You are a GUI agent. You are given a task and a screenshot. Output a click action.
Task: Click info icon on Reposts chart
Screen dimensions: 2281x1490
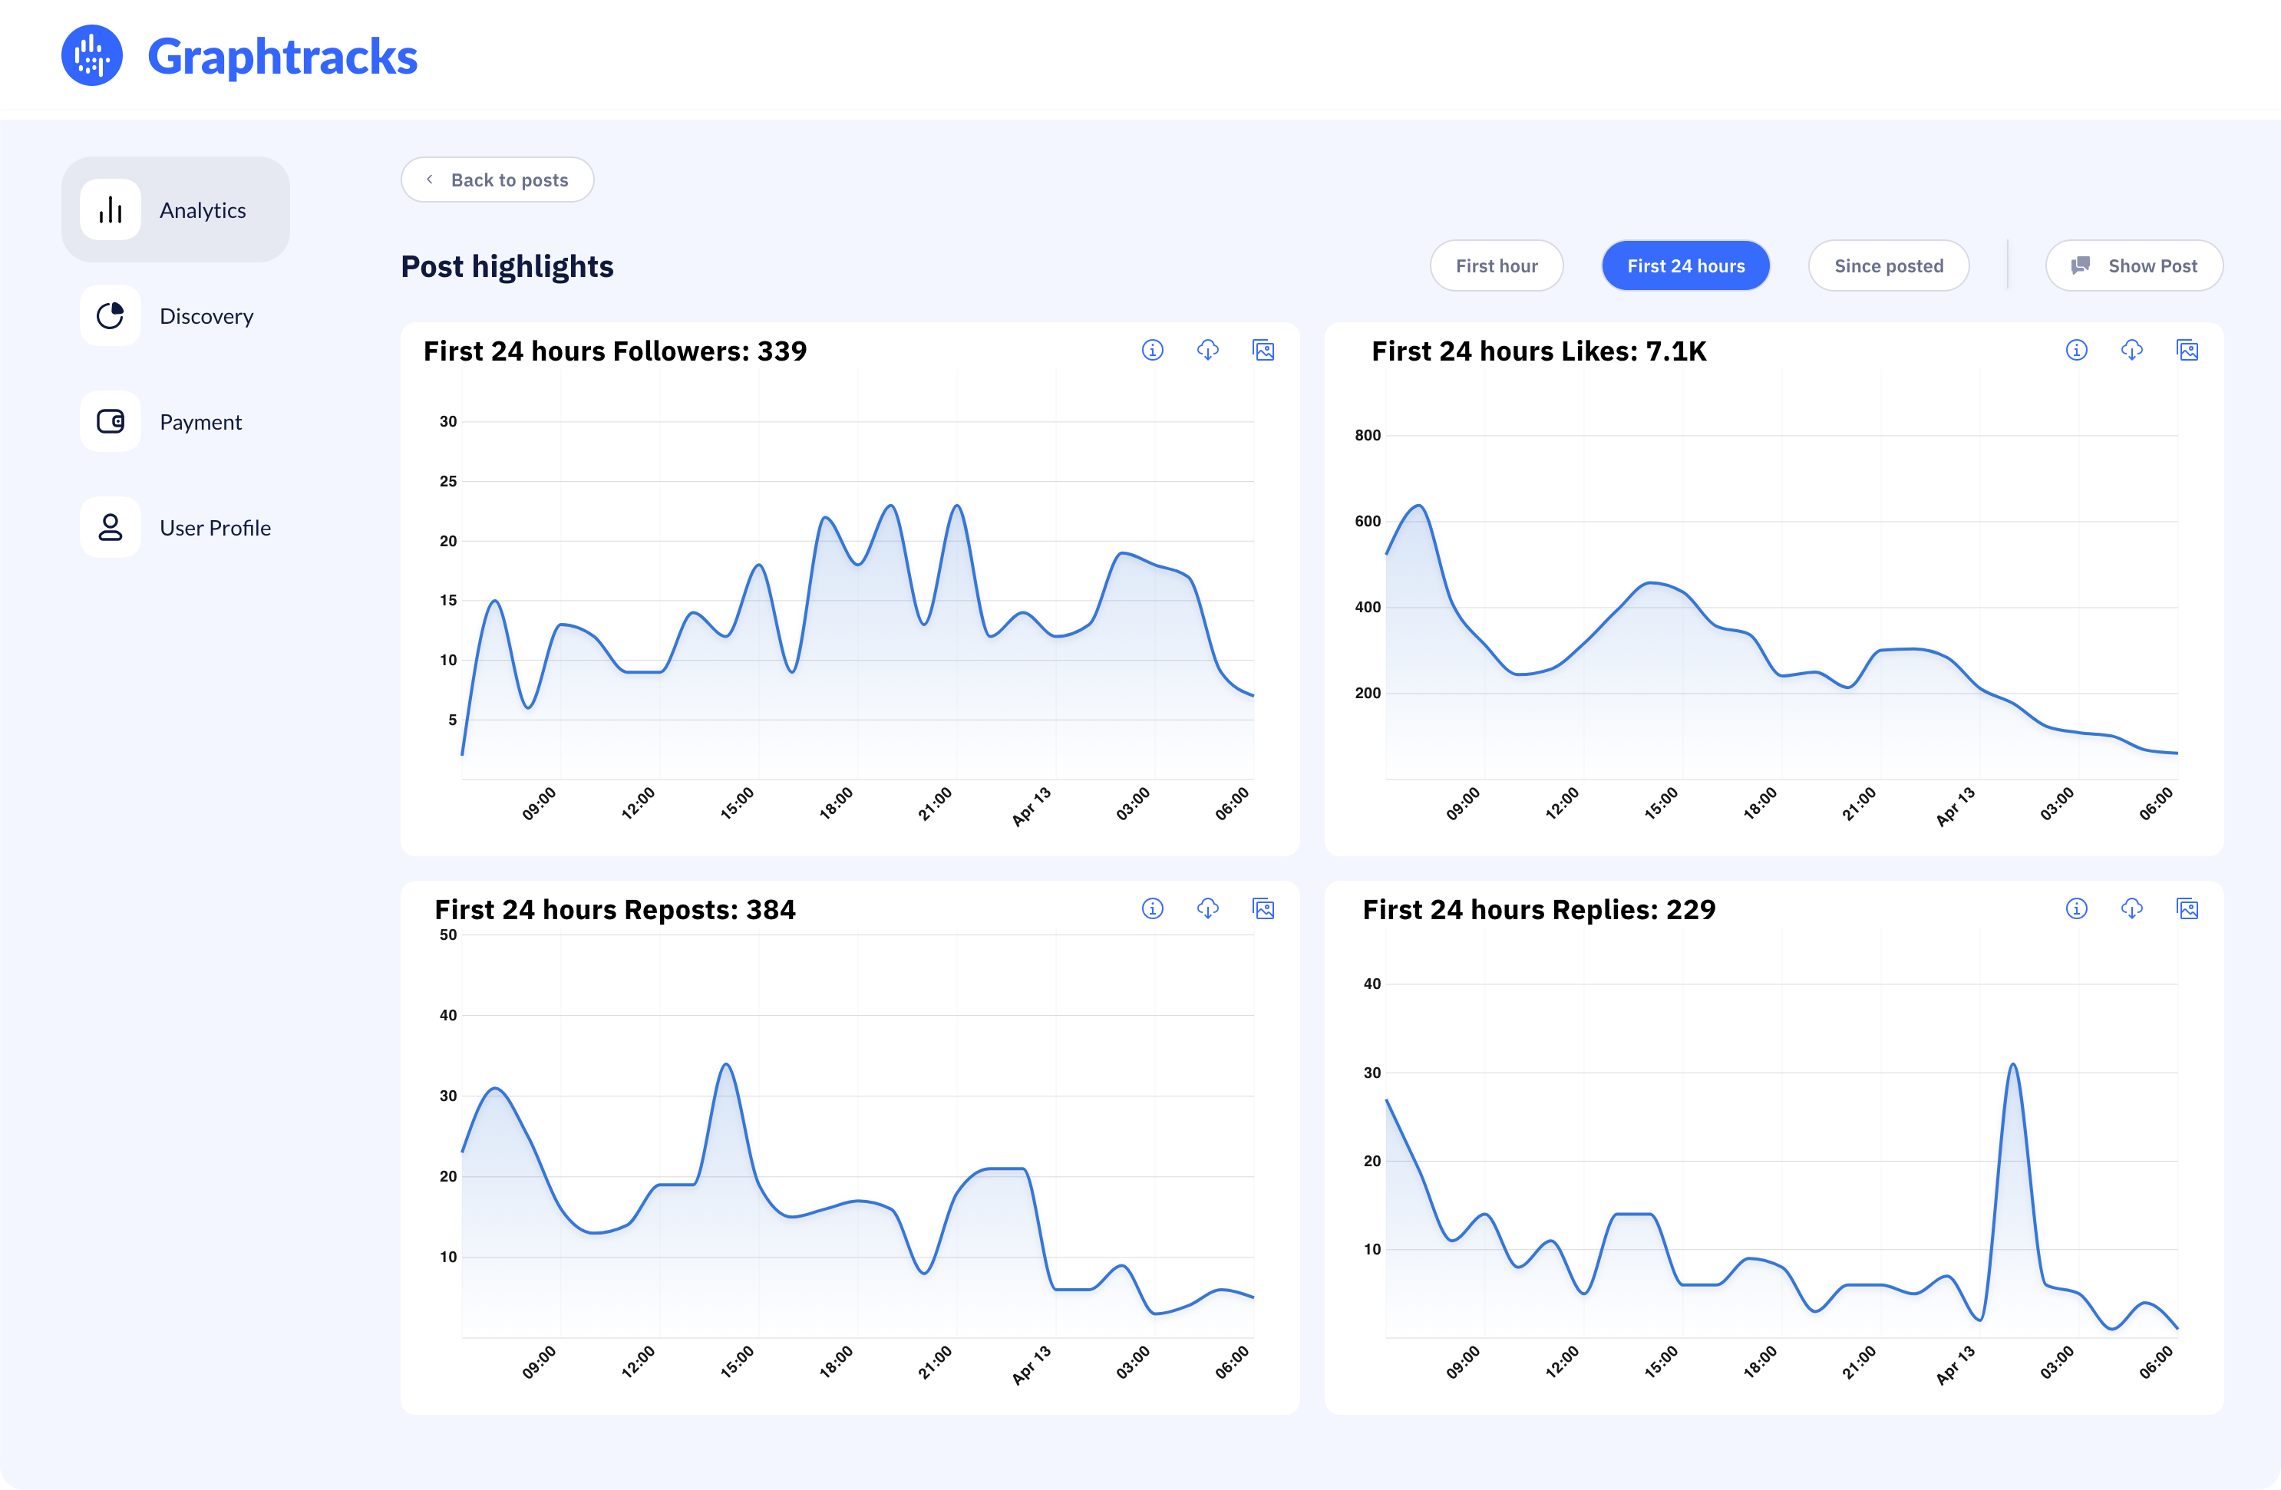1152,908
